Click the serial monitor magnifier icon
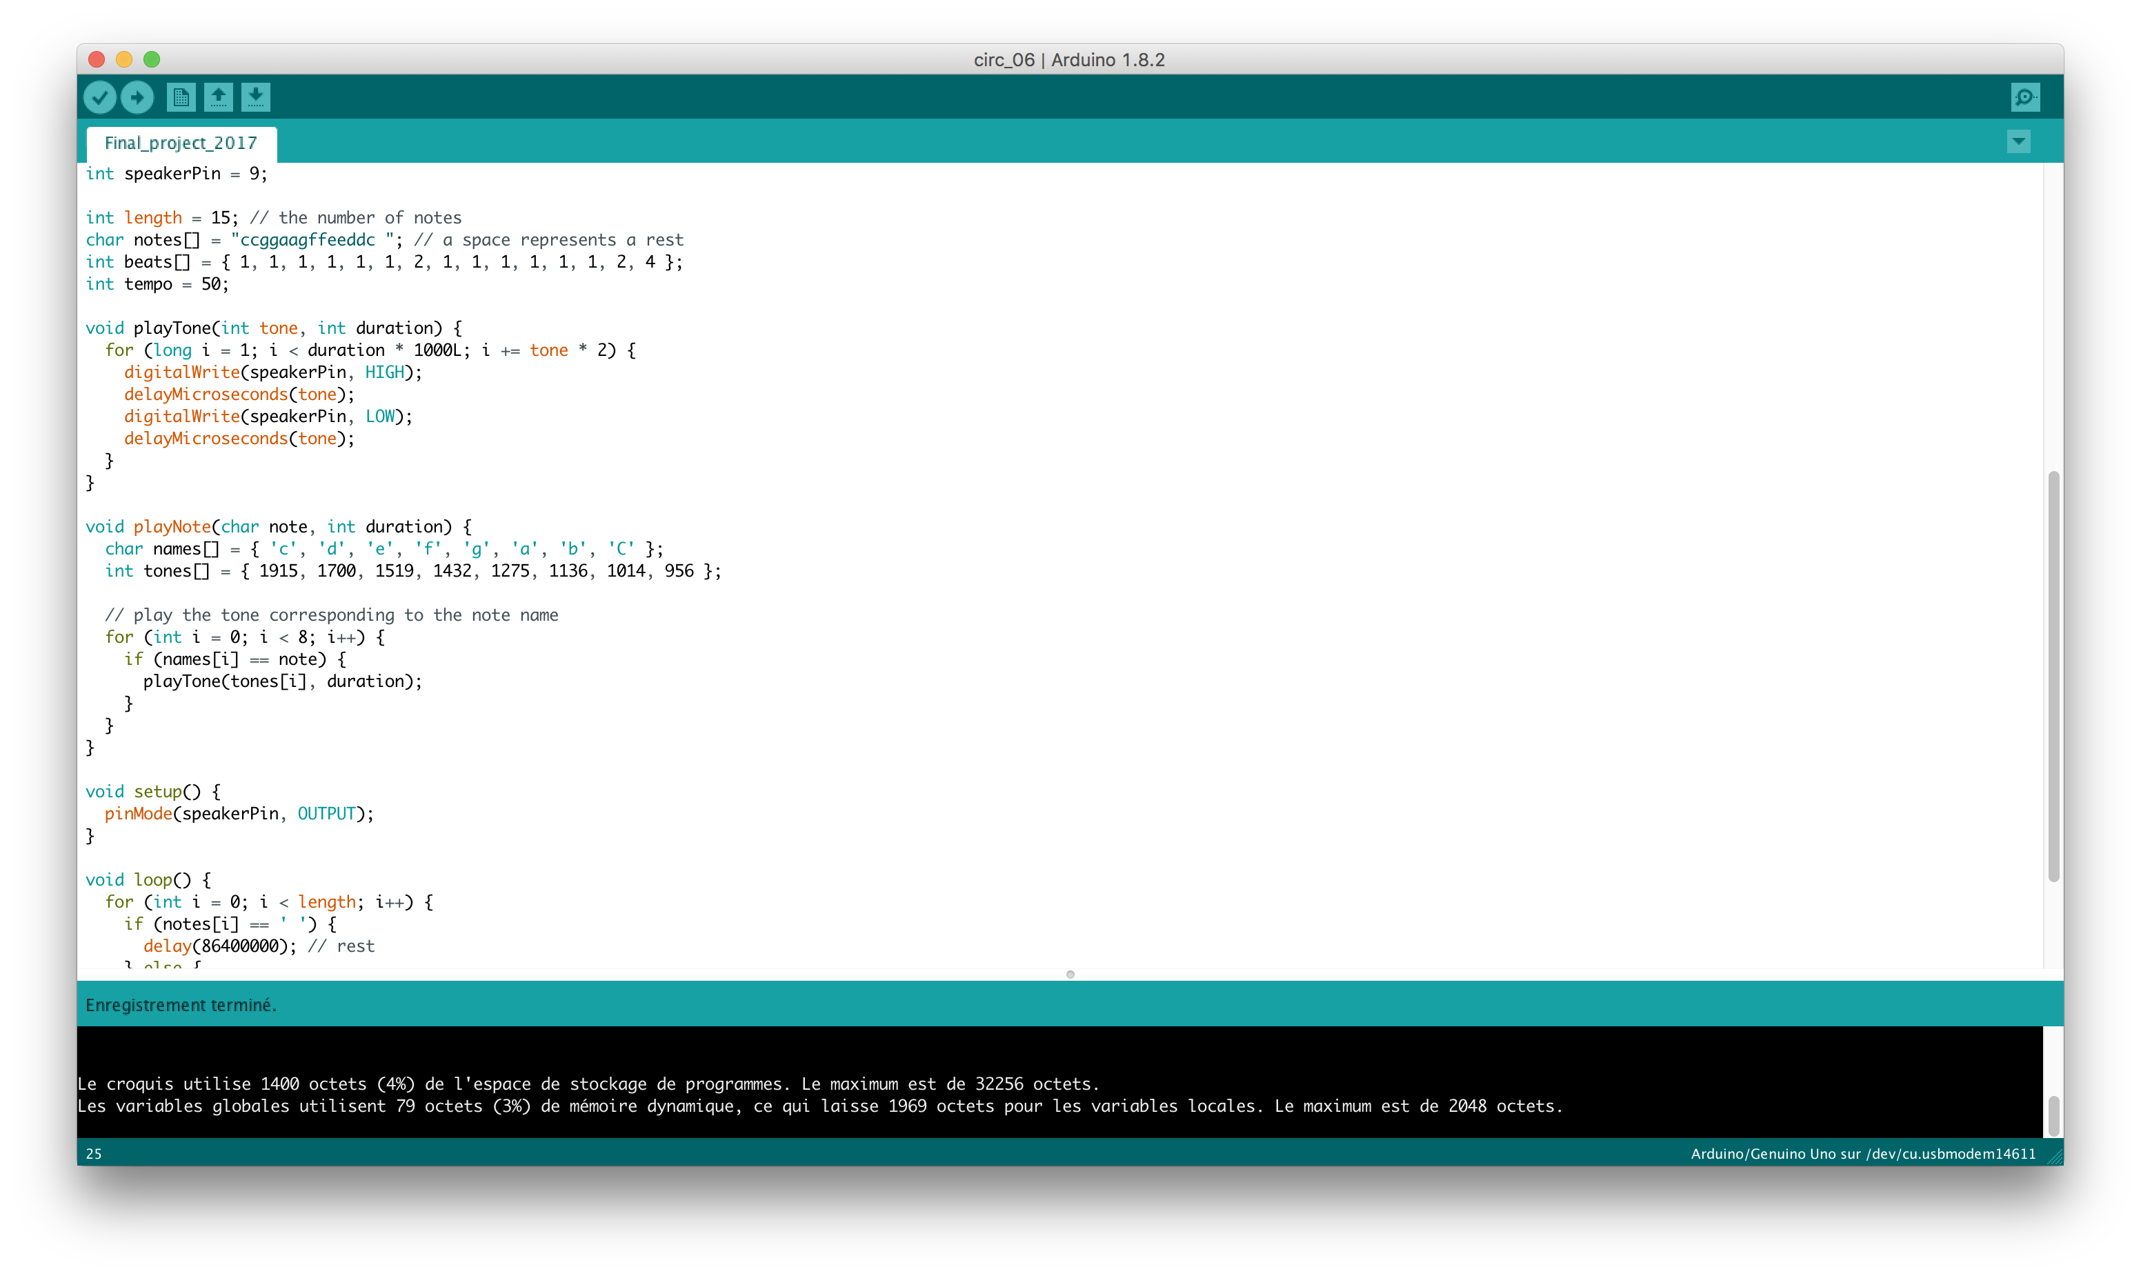 click(2026, 97)
